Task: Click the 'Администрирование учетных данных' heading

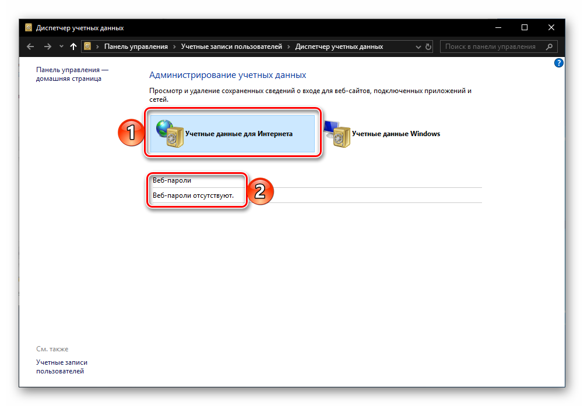Action: point(227,74)
